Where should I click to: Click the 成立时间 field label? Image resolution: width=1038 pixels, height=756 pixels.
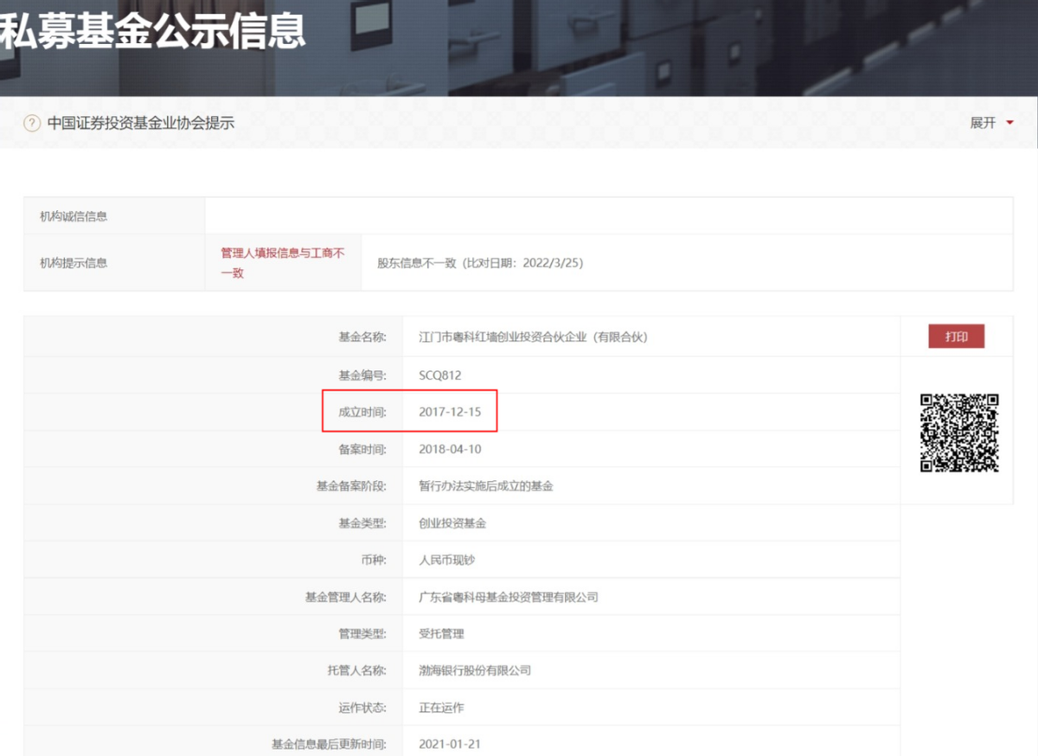[363, 412]
